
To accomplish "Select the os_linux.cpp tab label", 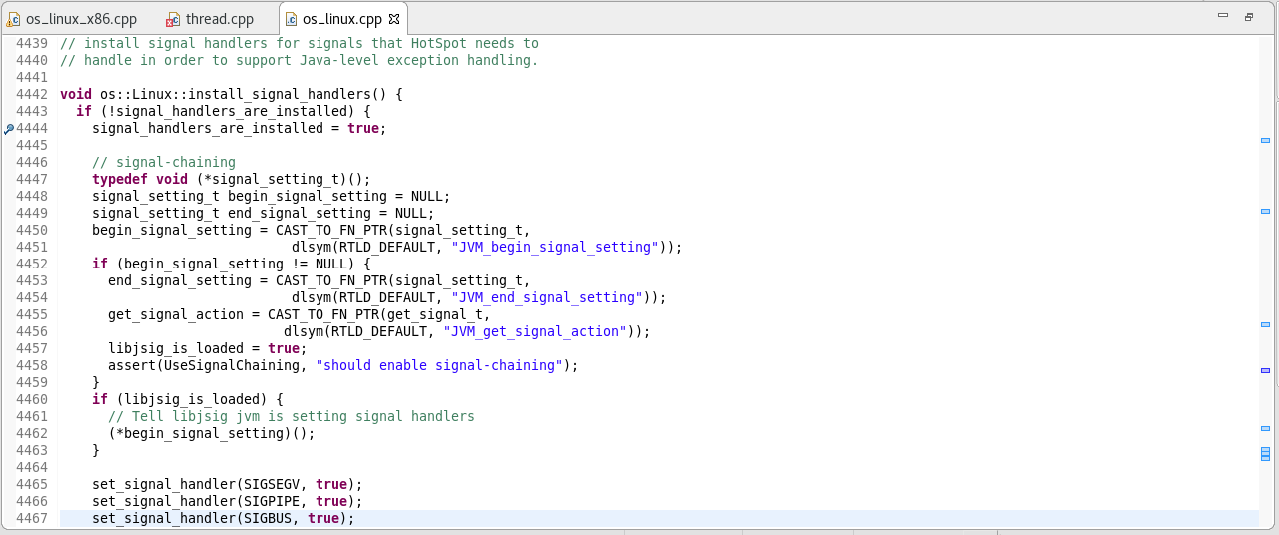I will 342,19.
